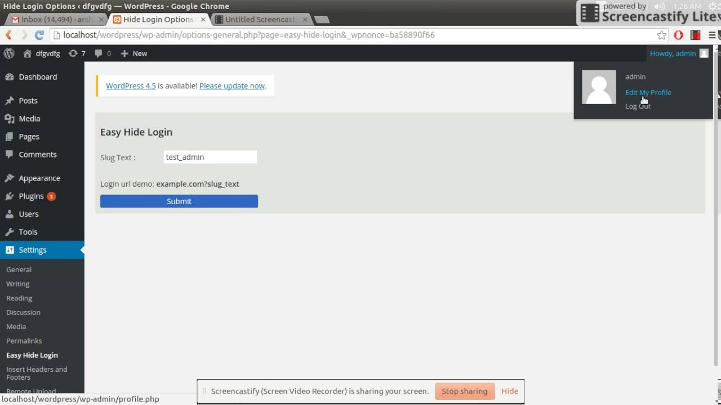Close the Hide Login Options tab

pos(203,20)
